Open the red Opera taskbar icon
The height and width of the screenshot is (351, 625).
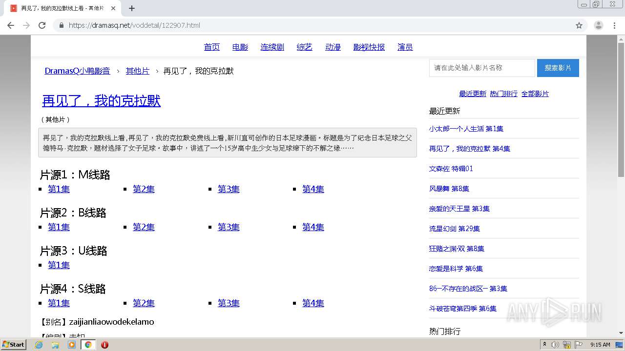pyautogui.click(x=104, y=345)
